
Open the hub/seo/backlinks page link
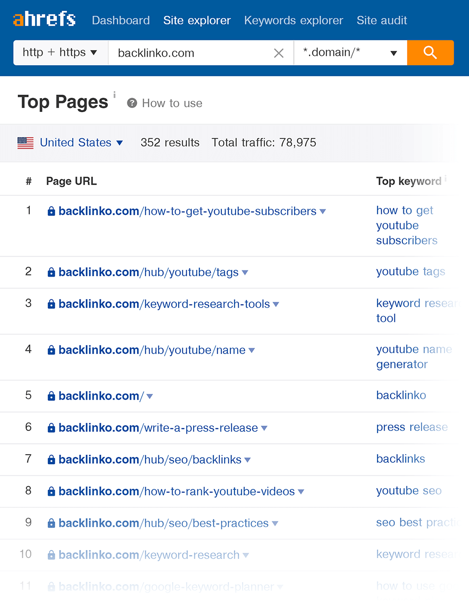(x=150, y=459)
